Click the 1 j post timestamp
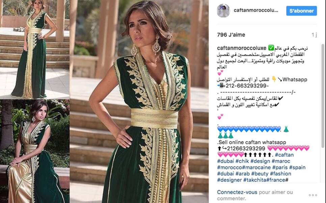The height and width of the screenshot is (203, 326). (x=314, y=35)
